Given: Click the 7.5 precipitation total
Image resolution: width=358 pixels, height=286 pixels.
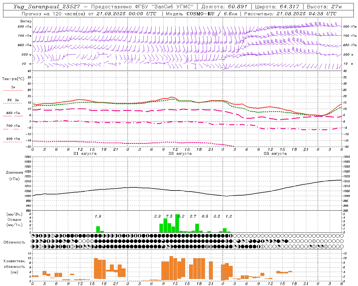Looking at the screenshot, I should click(x=169, y=216).
